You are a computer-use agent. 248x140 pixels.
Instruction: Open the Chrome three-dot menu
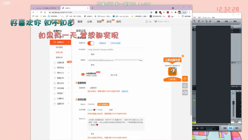[189, 12]
